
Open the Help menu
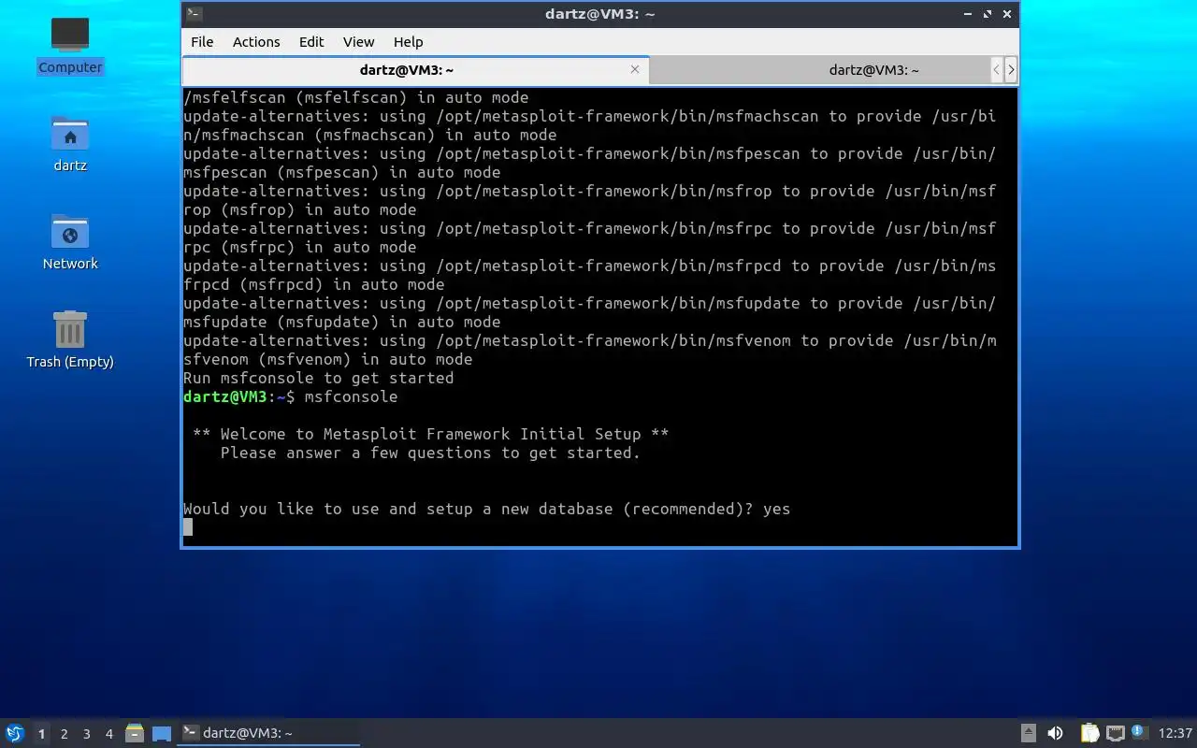pyautogui.click(x=408, y=41)
